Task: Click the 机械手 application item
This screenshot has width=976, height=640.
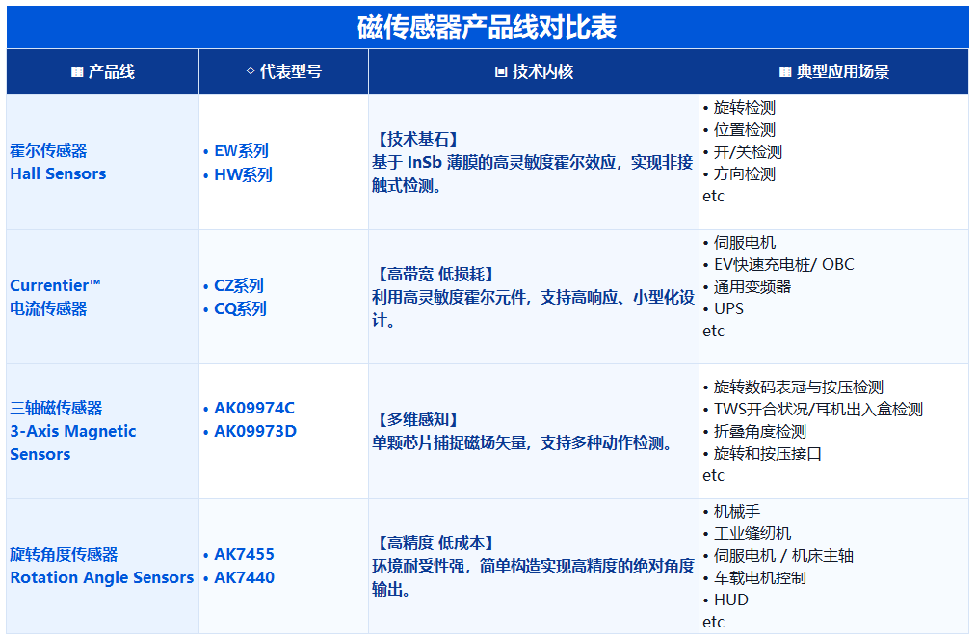Action: (737, 512)
